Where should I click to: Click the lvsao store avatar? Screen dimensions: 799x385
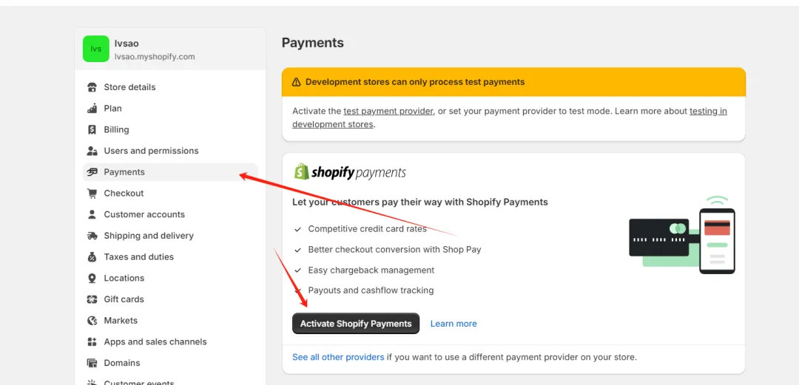click(x=95, y=49)
